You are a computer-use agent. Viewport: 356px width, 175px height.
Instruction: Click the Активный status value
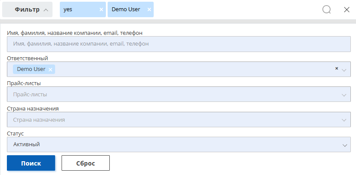click(27, 144)
